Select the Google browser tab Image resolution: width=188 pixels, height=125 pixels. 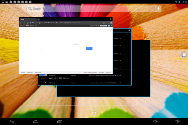(x=28, y=19)
